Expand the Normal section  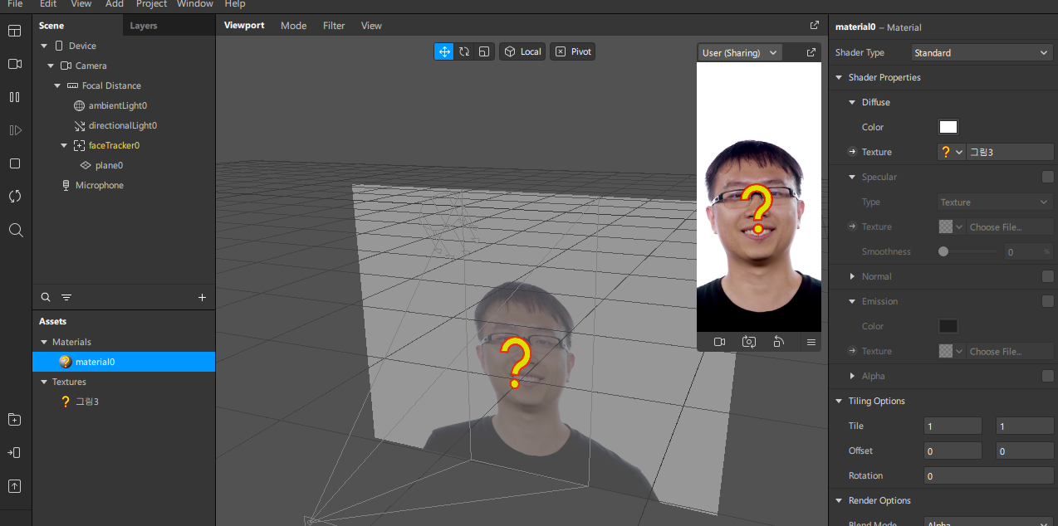[852, 276]
